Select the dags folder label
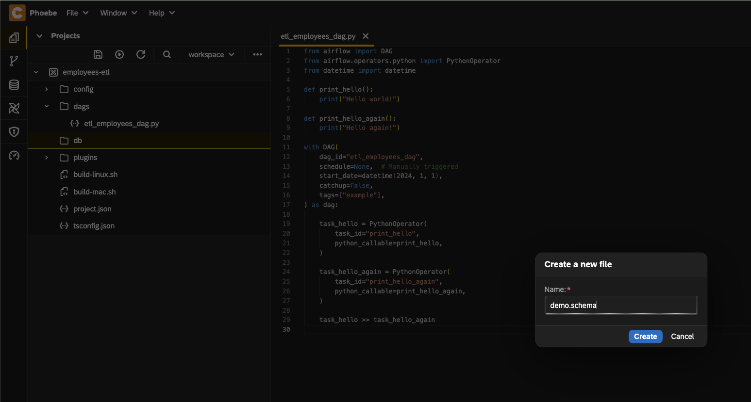The height and width of the screenshot is (402, 751). click(x=81, y=106)
